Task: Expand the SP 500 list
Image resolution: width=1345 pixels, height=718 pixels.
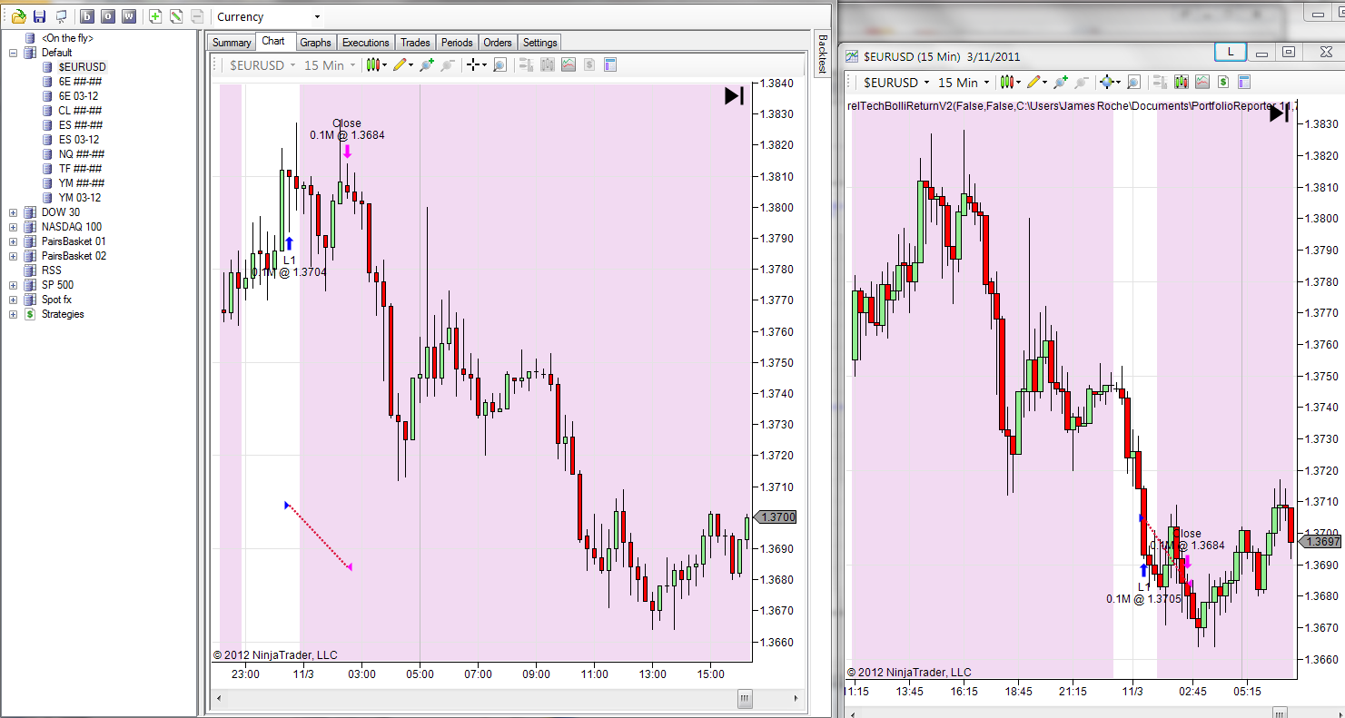Action: tap(14, 285)
